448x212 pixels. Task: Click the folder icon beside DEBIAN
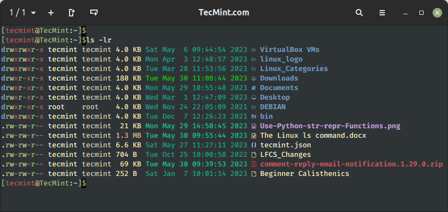pyautogui.click(x=253, y=107)
